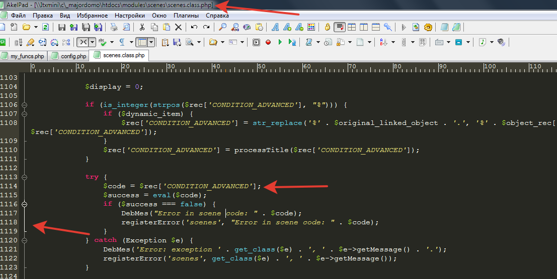The height and width of the screenshot is (279, 557).
Task: Collapse the try block fold at line 1113
Action: [x=24, y=177]
